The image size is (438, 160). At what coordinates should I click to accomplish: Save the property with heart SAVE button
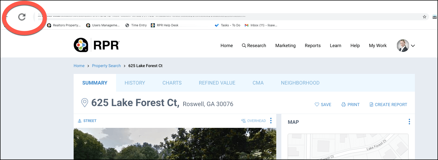(x=323, y=105)
